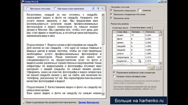Sort by the 'Повторов' column header
188x105 pixels.
pos(137,32)
